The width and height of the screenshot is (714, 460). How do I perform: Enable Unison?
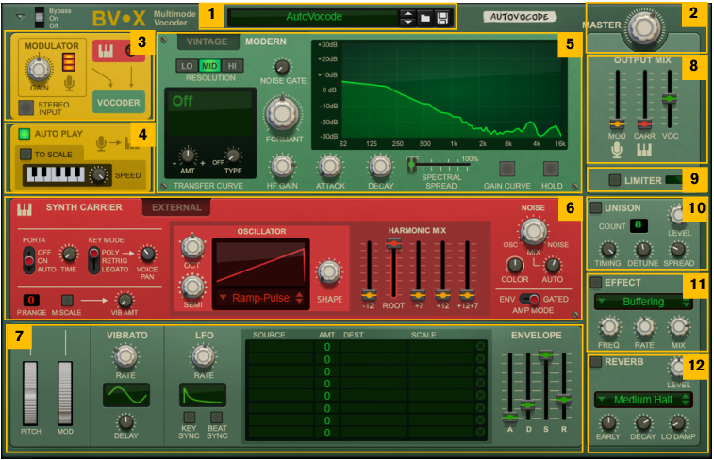595,208
